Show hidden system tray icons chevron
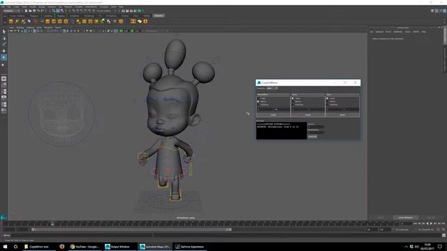This screenshot has width=447, height=251. pyautogui.click(x=406, y=246)
